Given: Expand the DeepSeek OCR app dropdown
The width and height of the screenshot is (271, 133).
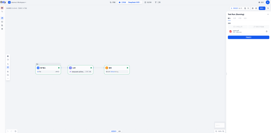Looking at the screenshot, I should pyautogui.click(x=135, y=2).
